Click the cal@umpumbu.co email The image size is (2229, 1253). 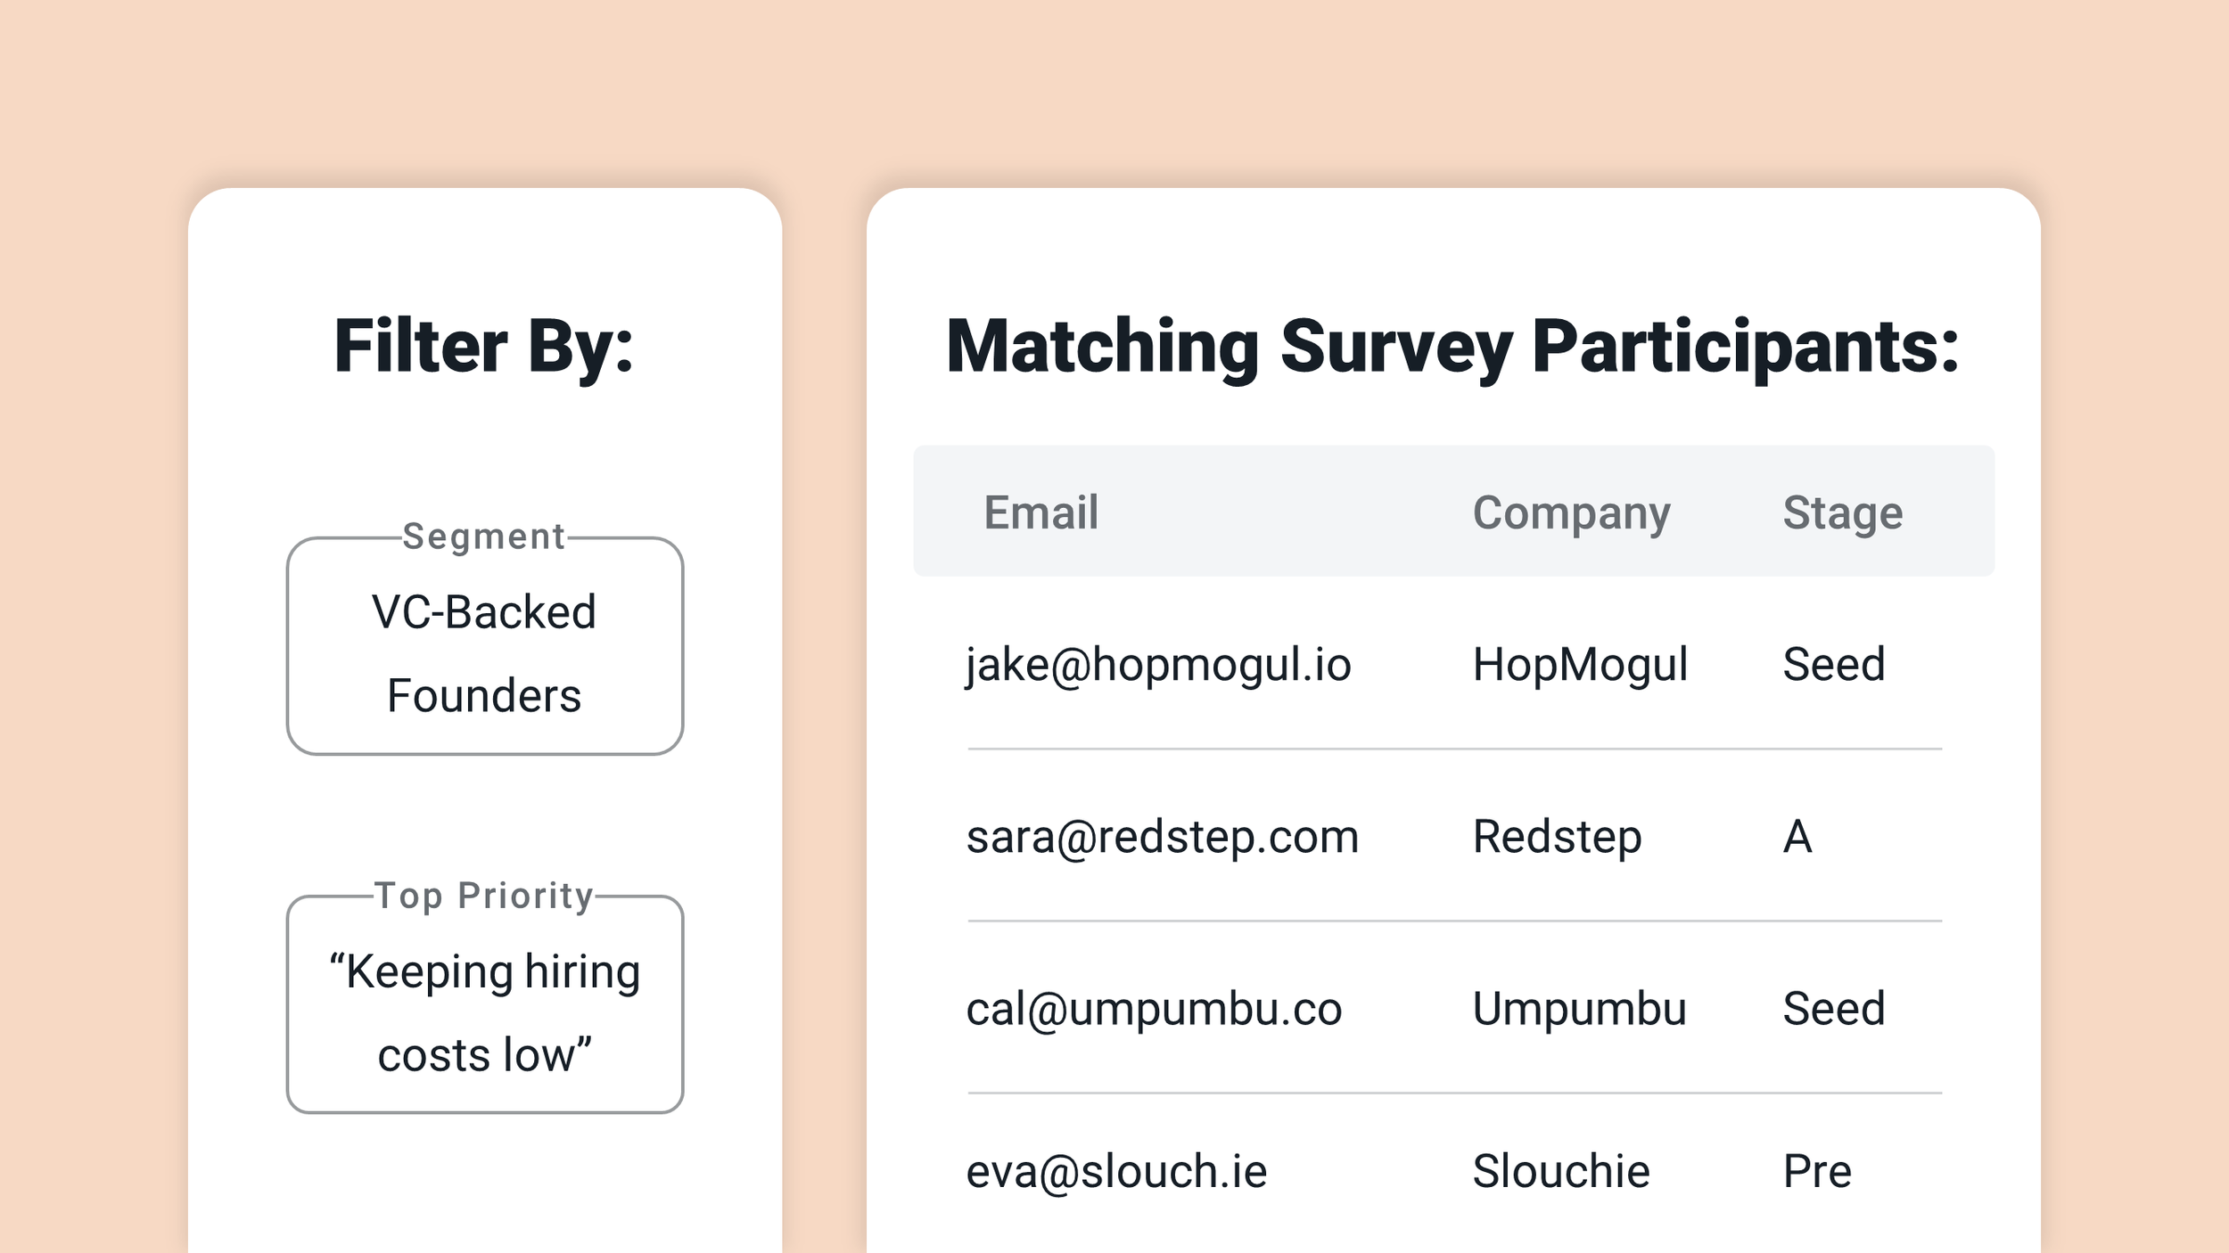pyautogui.click(x=1154, y=1009)
